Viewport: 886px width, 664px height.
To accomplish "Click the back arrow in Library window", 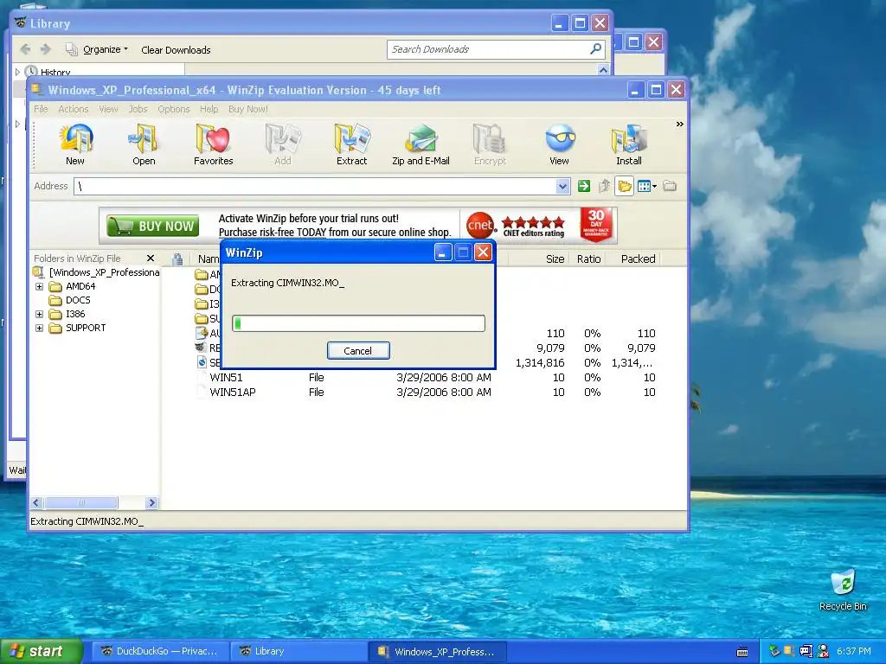I will pyautogui.click(x=25, y=49).
